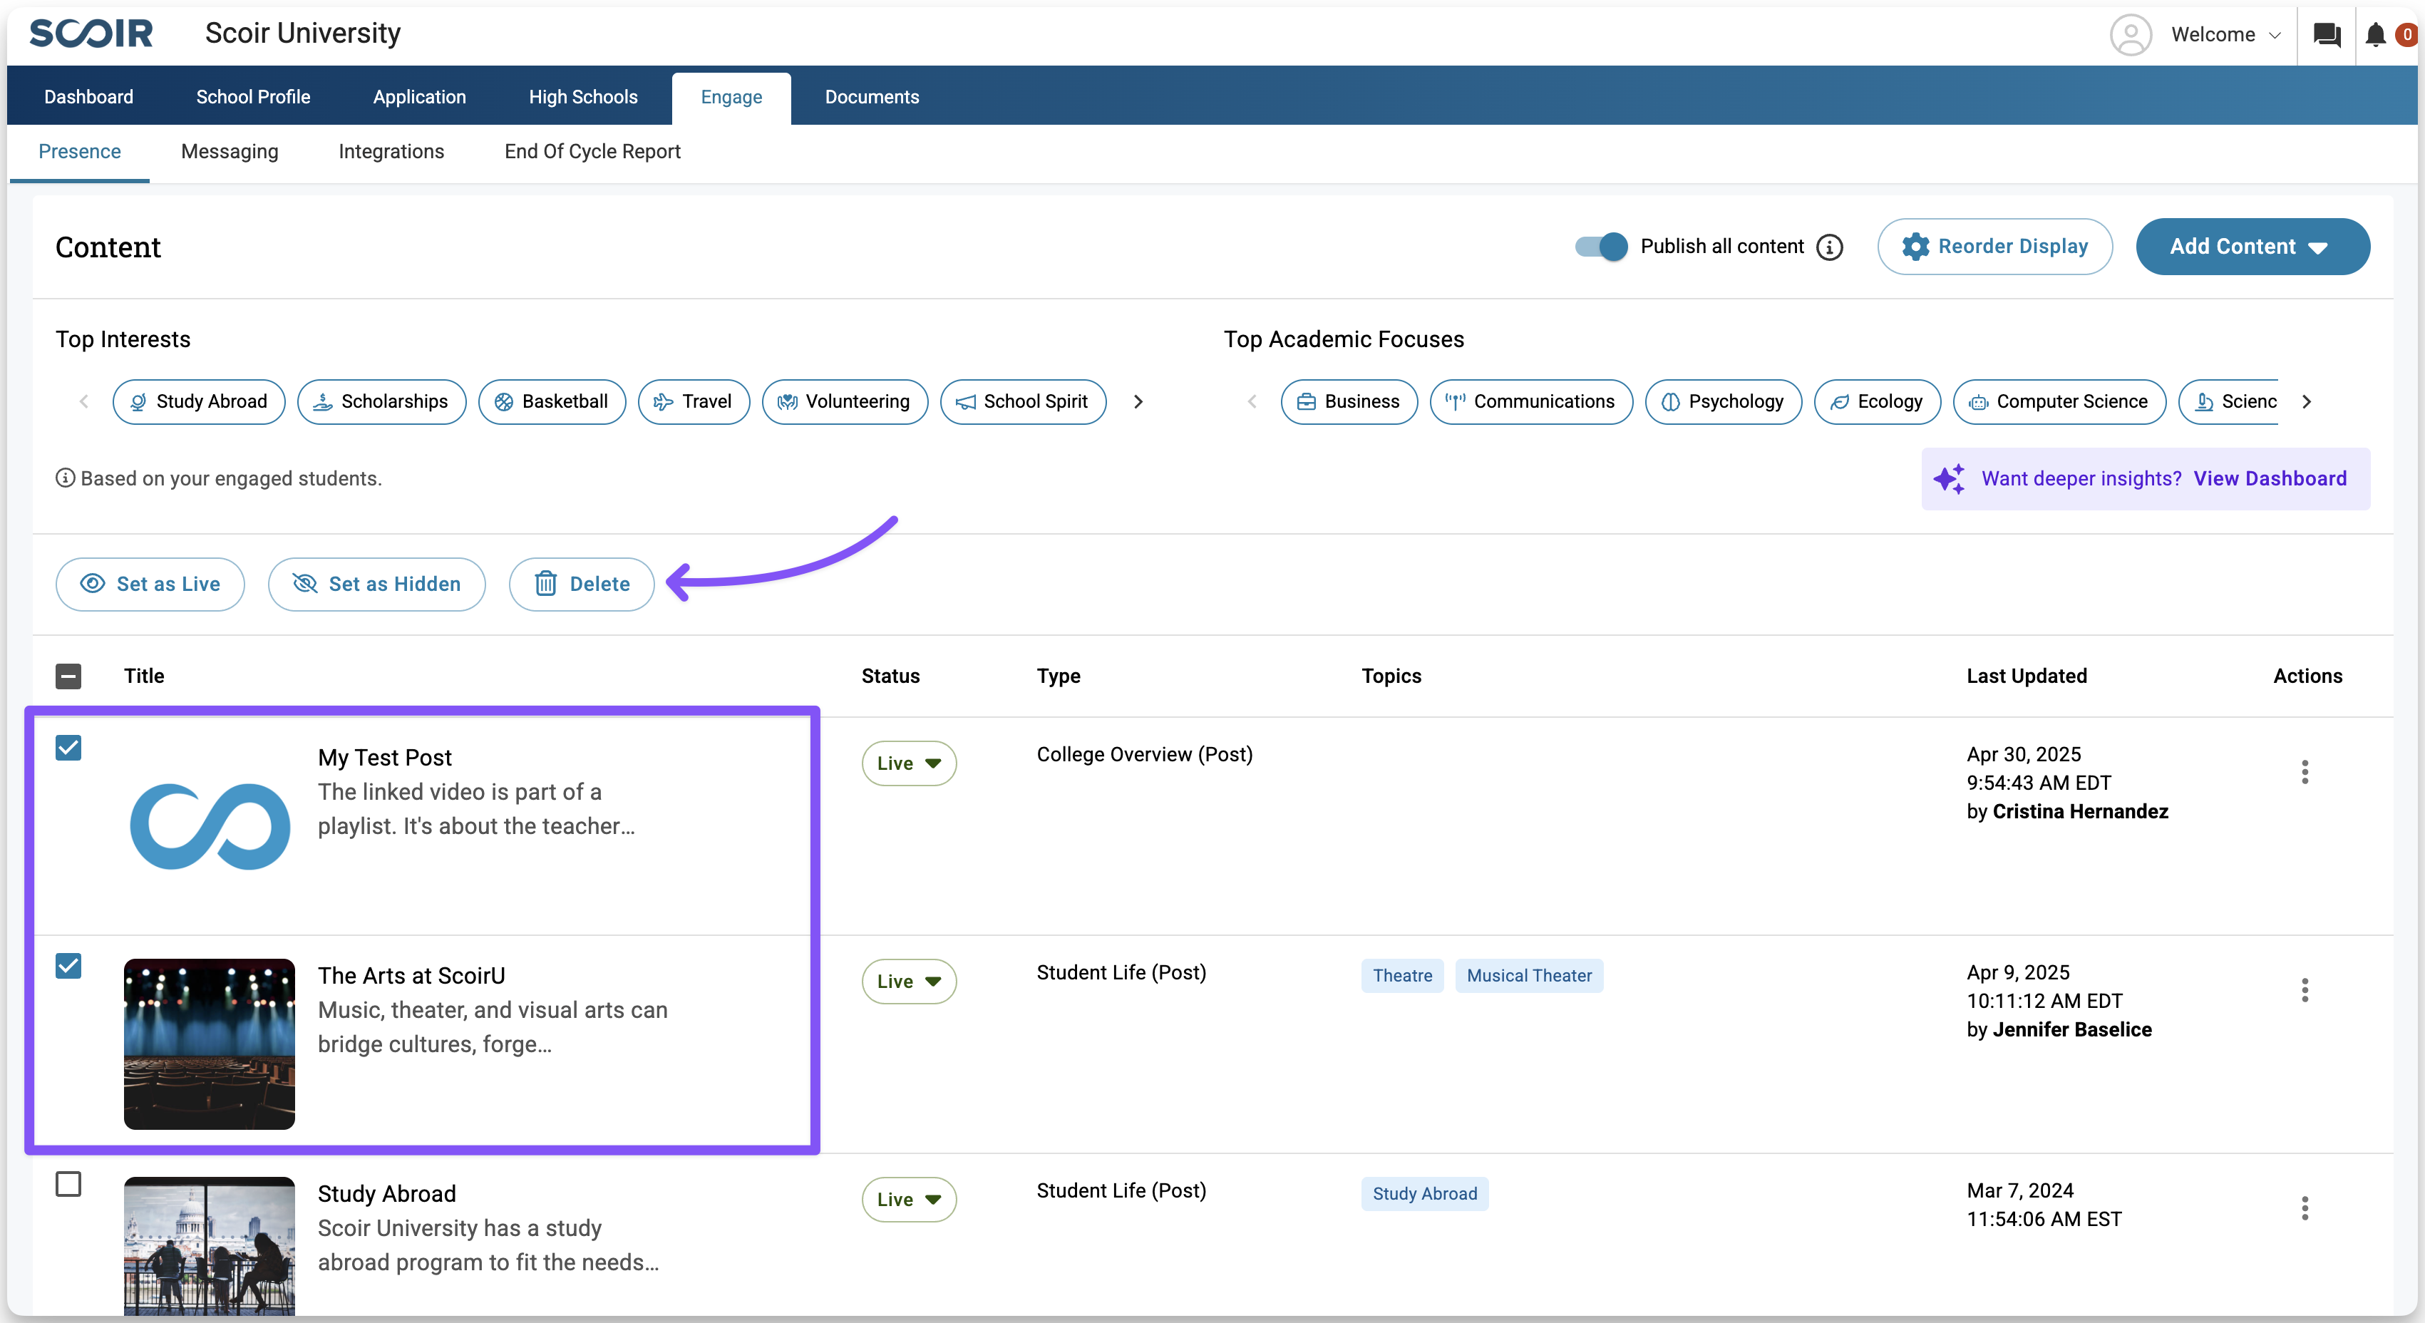This screenshot has height=1323, width=2425.
Task: Open Live status dropdown for My Test Post
Action: tap(908, 763)
